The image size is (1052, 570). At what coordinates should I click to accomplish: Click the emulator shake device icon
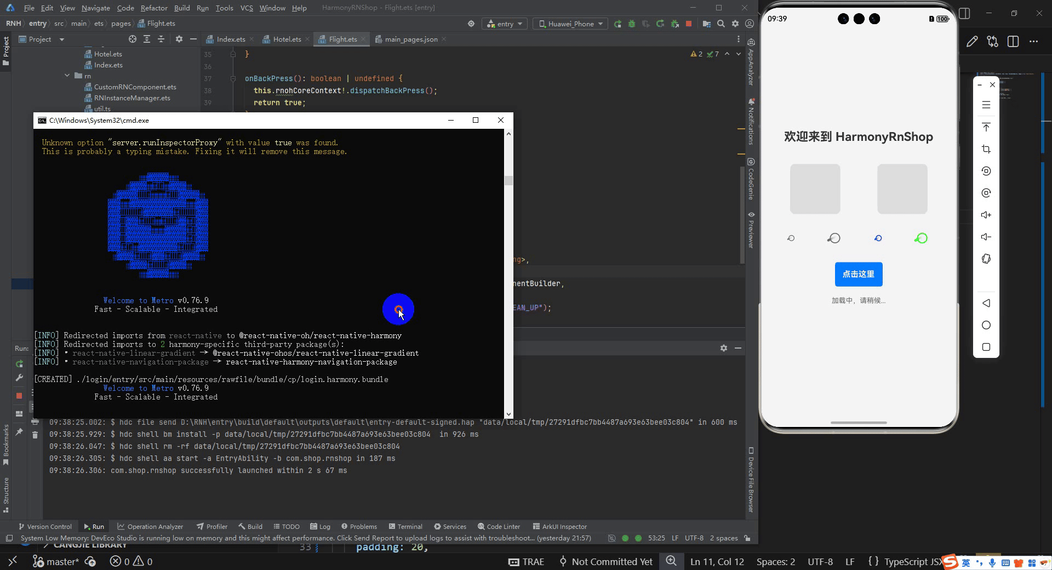tap(986, 259)
